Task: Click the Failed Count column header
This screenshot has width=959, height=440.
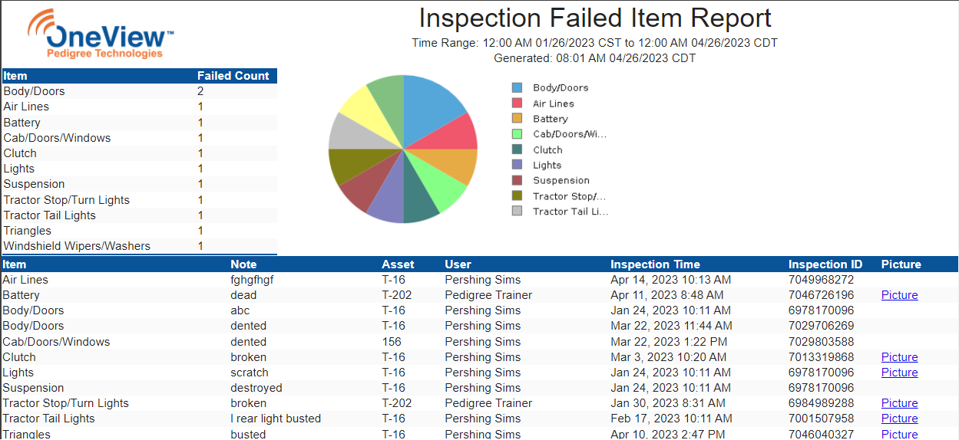Action: coord(233,76)
